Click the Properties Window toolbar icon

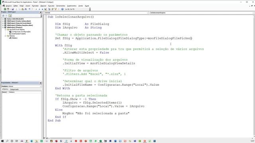point(52,9)
